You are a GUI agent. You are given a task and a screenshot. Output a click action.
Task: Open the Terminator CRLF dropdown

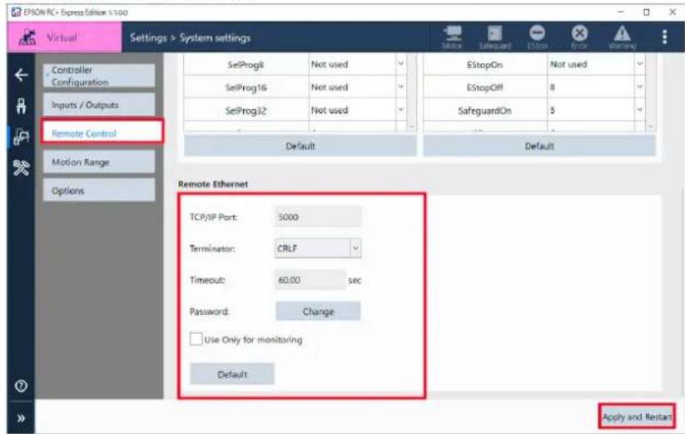318,248
